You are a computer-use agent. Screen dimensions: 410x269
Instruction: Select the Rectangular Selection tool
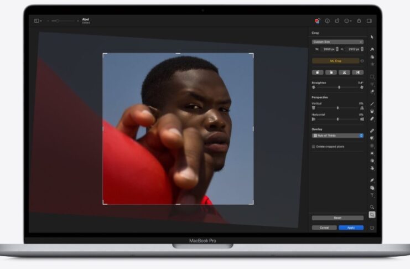tap(372, 77)
